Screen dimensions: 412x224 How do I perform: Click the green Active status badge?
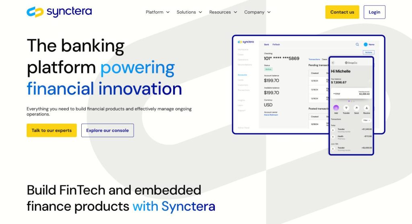(x=268, y=69)
